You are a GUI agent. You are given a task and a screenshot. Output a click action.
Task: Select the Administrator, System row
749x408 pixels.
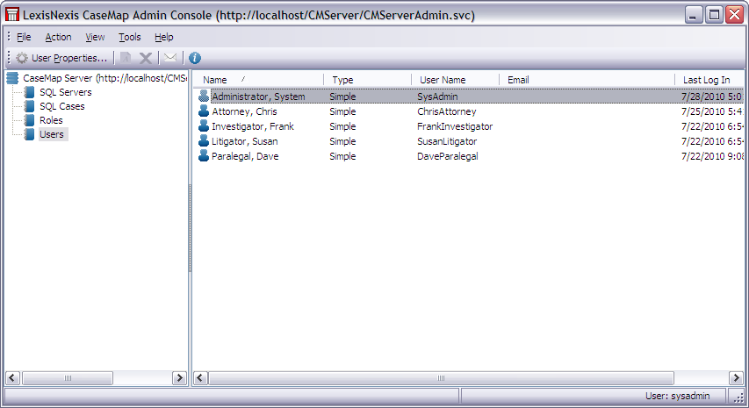click(469, 97)
